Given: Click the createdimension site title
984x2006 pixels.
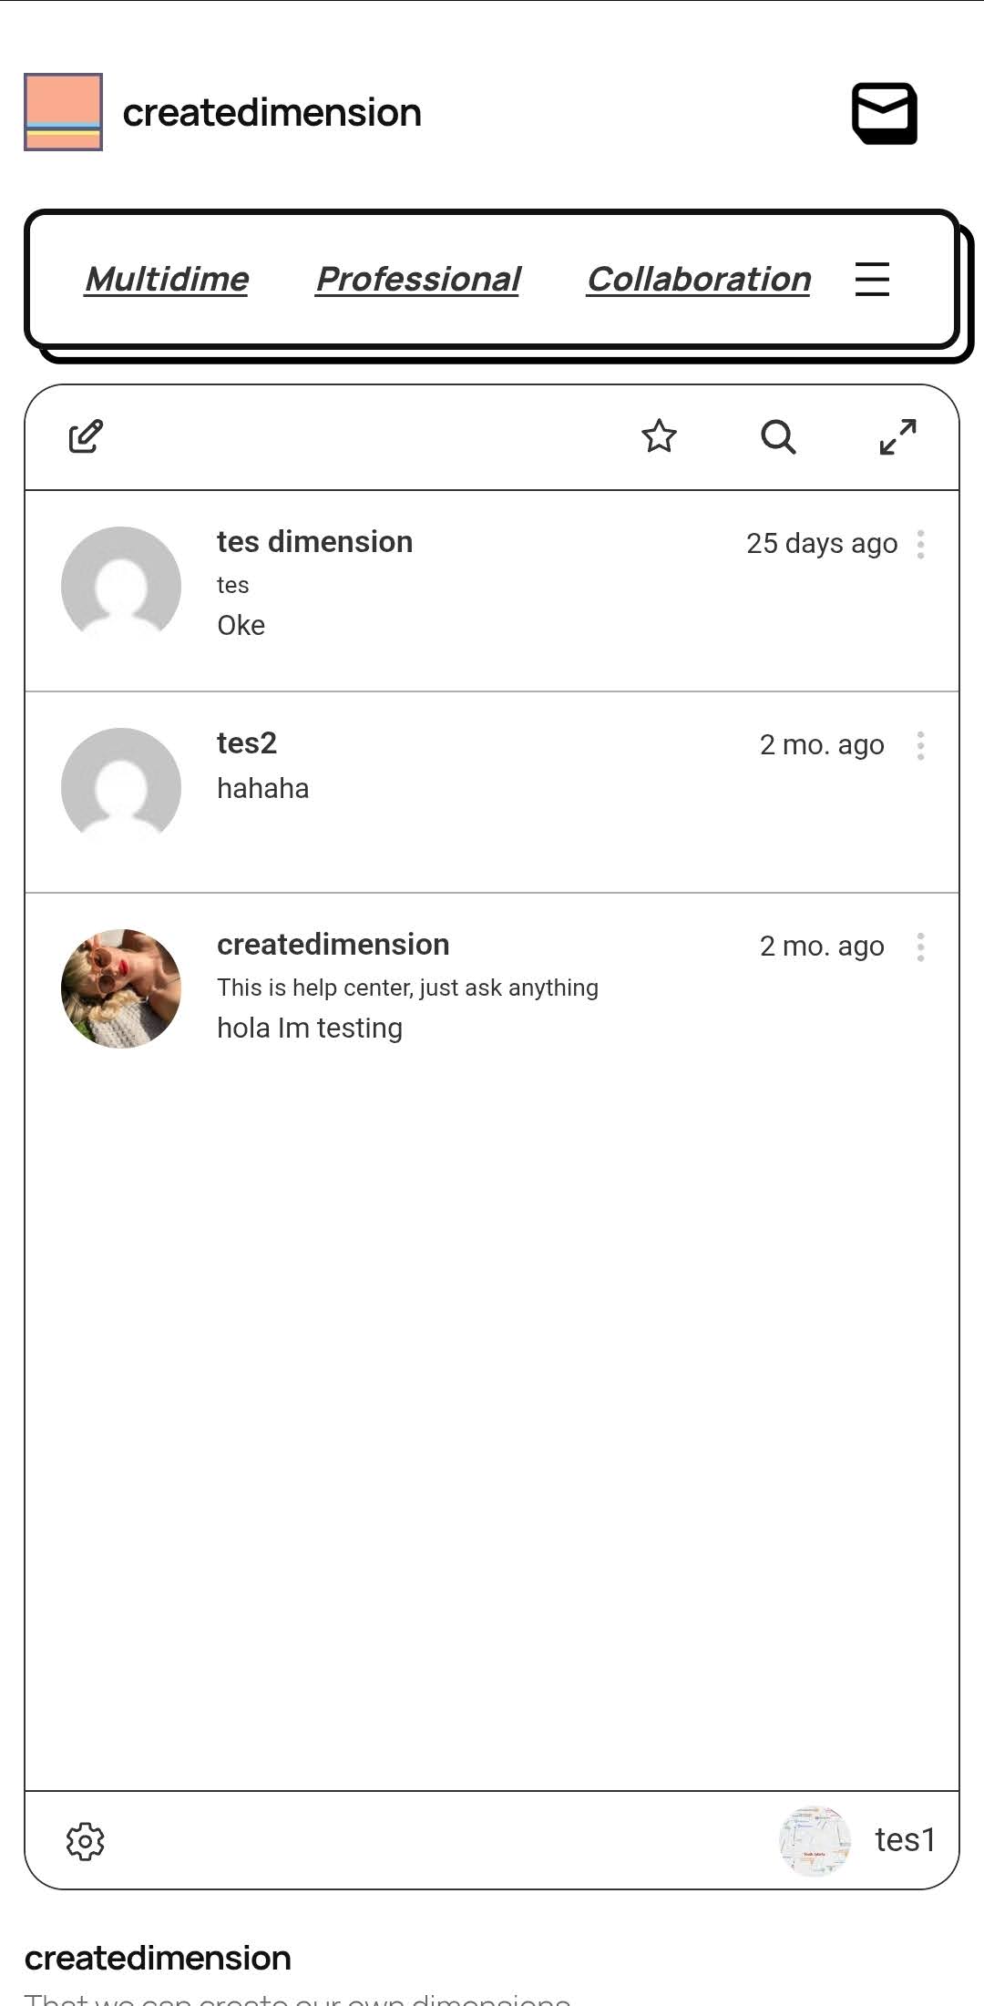Looking at the screenshot, I should [272, 113].
